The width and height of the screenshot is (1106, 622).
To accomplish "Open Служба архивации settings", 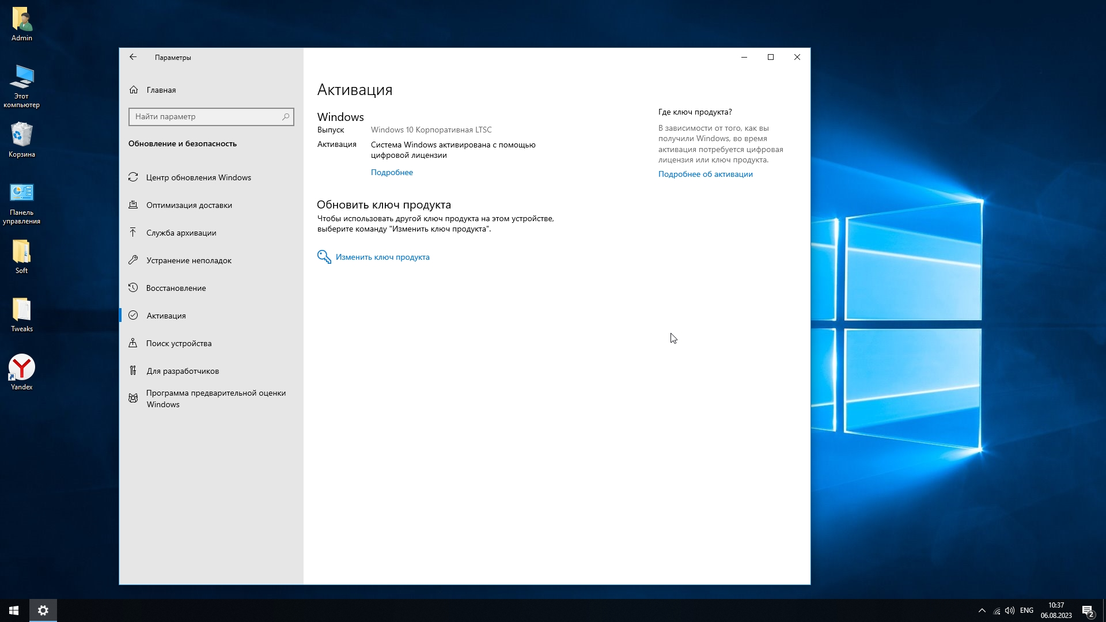I will click(181, 233).
